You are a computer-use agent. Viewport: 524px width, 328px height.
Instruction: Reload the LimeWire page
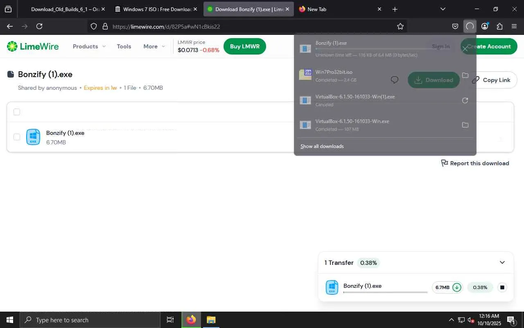point(39,26)
